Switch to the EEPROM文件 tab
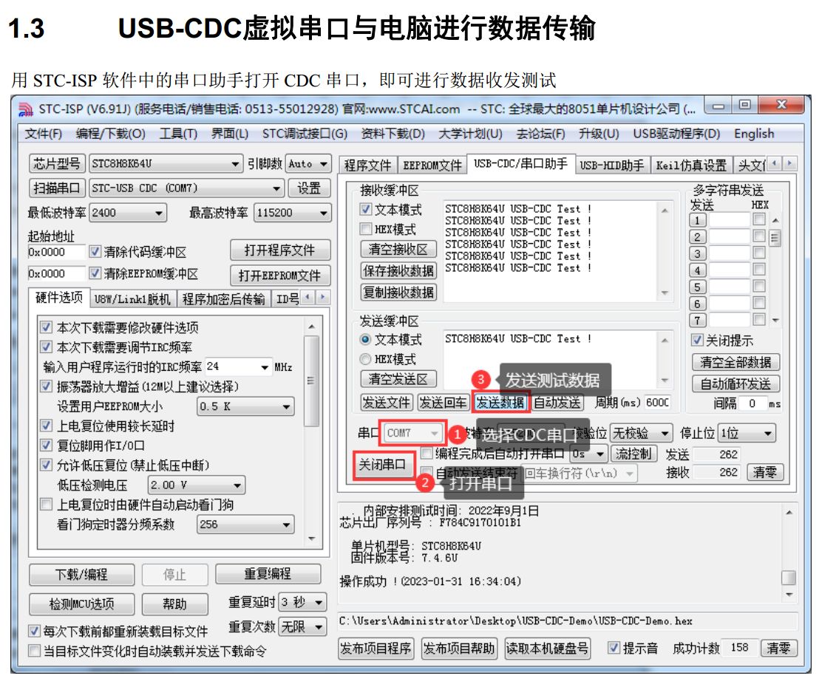Screen dimensions: 822x687 (432, 165)
